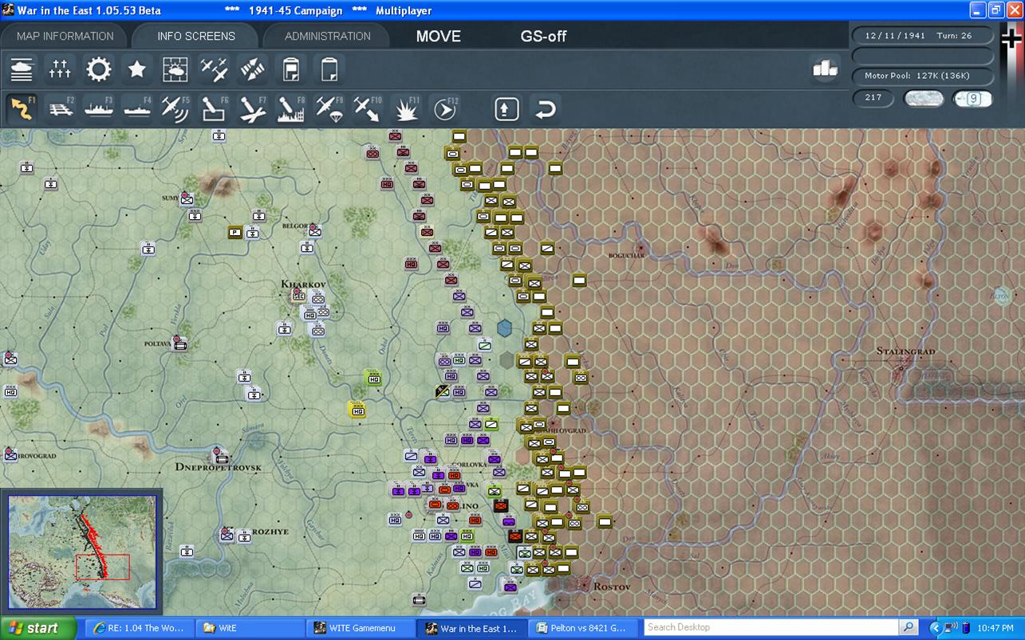Screen dimensions: 1025x640
Task: Click the MOVE mode label
Action: pos(438,36)
